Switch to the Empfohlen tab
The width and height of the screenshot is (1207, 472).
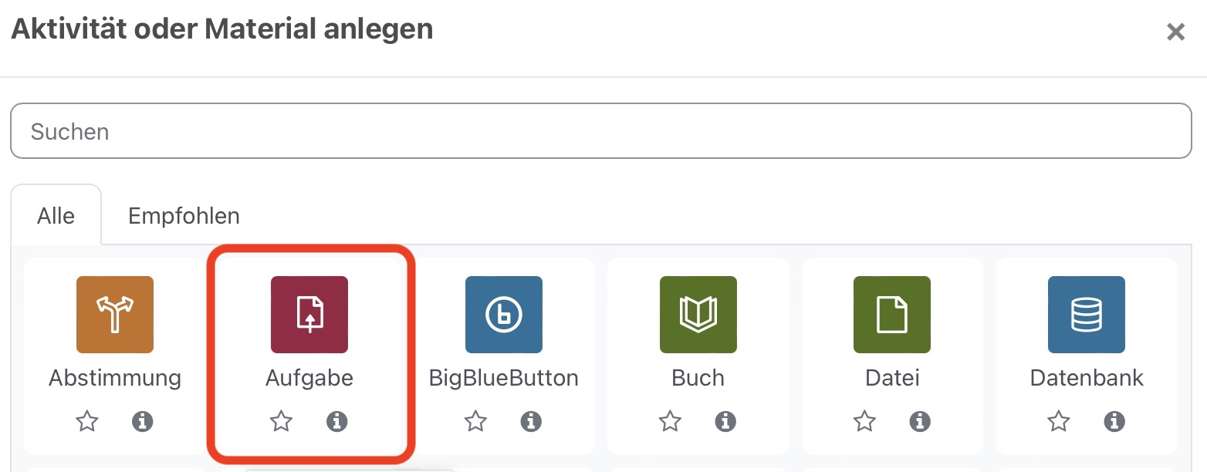pyautogui.click(x=183, y=215)
